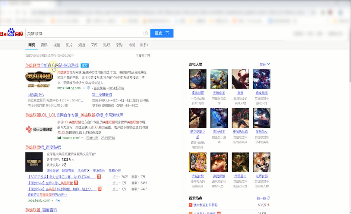Open the 联盟有爱 tieba section
This screenshot has height=214, width=351.
[68, 171]
